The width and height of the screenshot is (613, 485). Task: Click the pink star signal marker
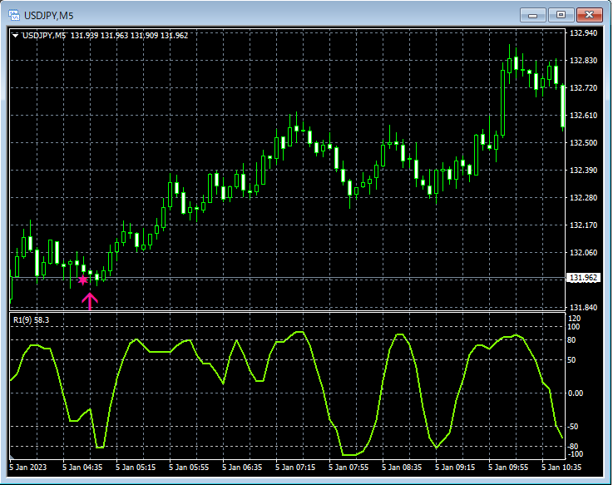click(83, 280)
